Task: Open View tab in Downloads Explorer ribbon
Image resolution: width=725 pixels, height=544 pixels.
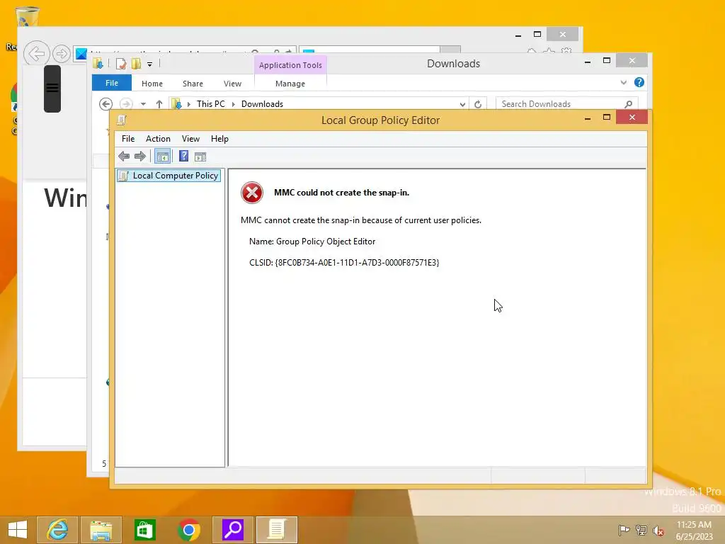Action: [232, 84]
